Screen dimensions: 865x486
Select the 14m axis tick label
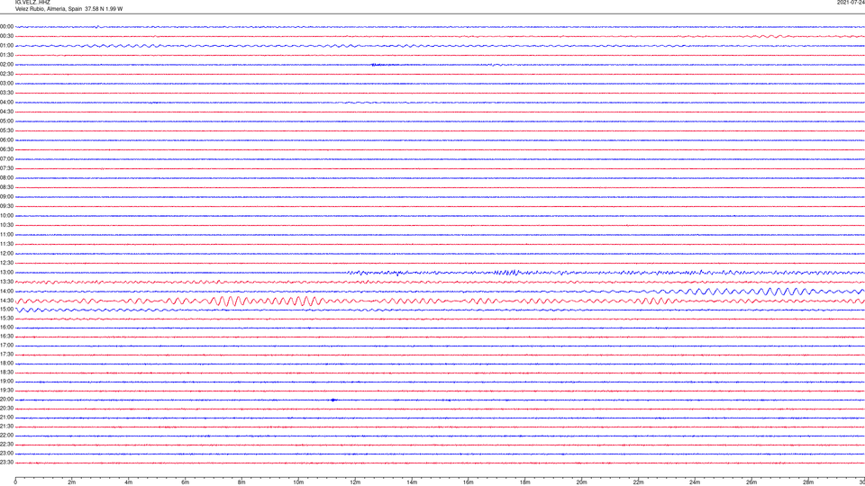412,482
